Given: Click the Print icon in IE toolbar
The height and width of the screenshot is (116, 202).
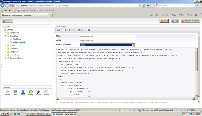Looking at the screenshot, I should click(x=167, y=15).
